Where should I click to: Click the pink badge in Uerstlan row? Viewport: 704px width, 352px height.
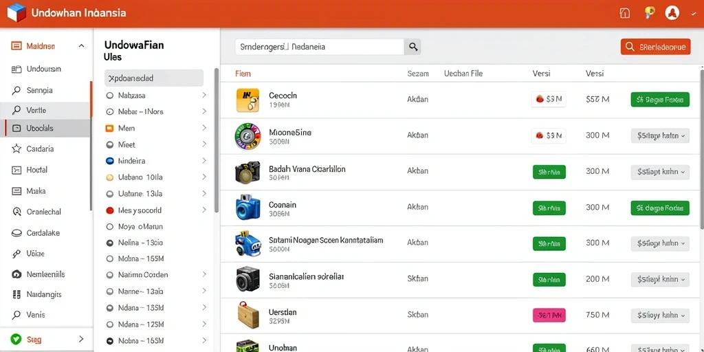pos(549,316)
